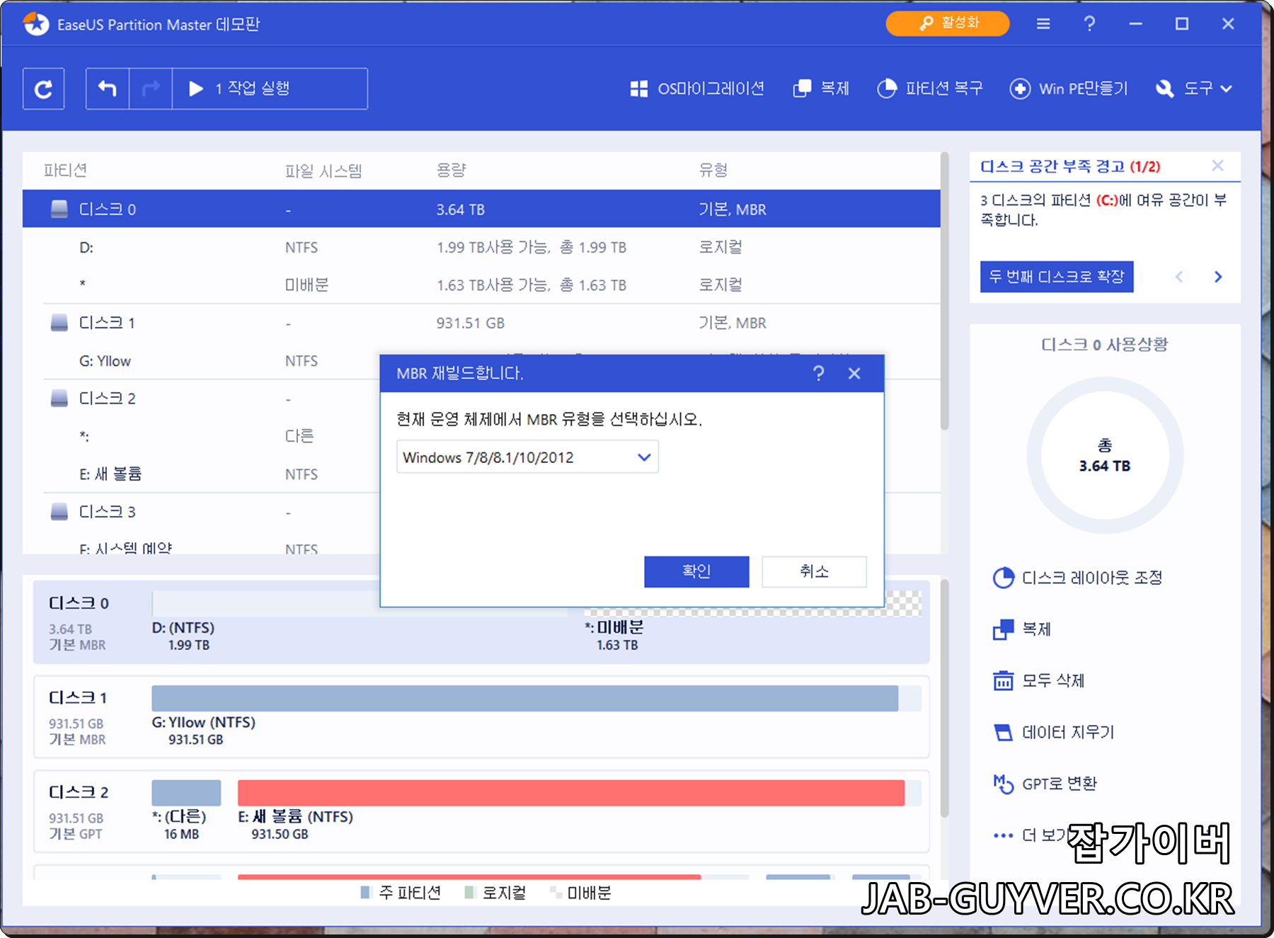Click the redo arrow icon
Viewport: 1274px width, 938px height.
pyautogui.click(x=151, y=88)
